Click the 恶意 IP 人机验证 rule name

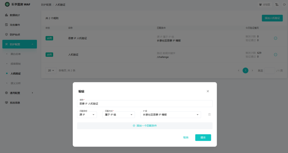click(78, 38)
